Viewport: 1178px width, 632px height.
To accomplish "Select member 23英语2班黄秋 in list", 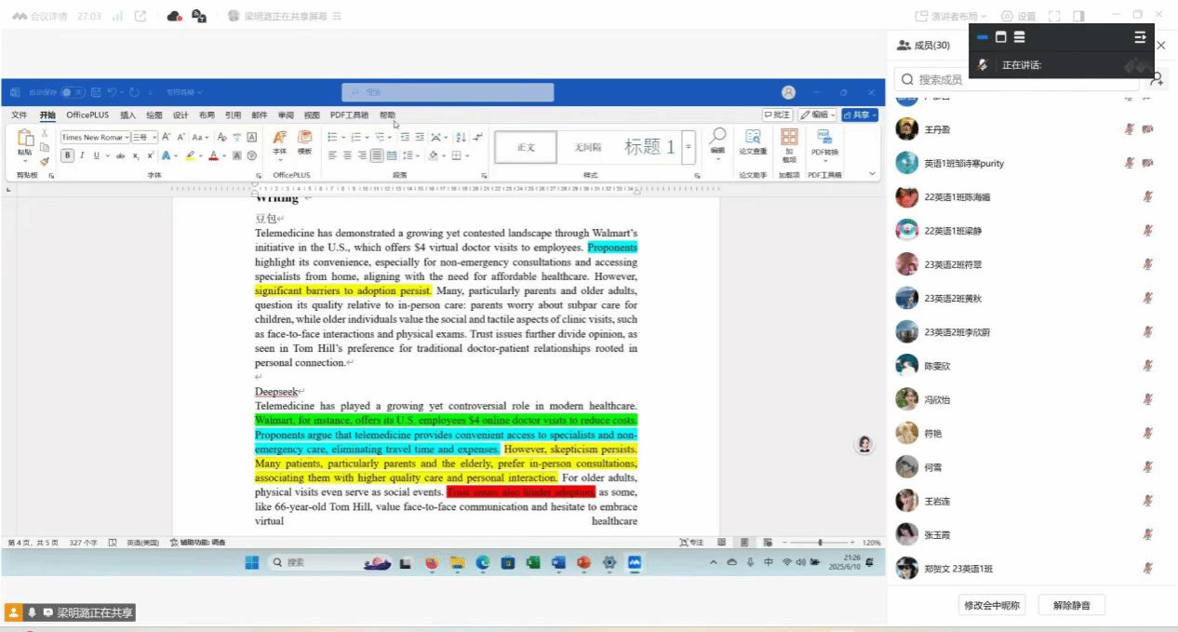I will pos(1028,298).
